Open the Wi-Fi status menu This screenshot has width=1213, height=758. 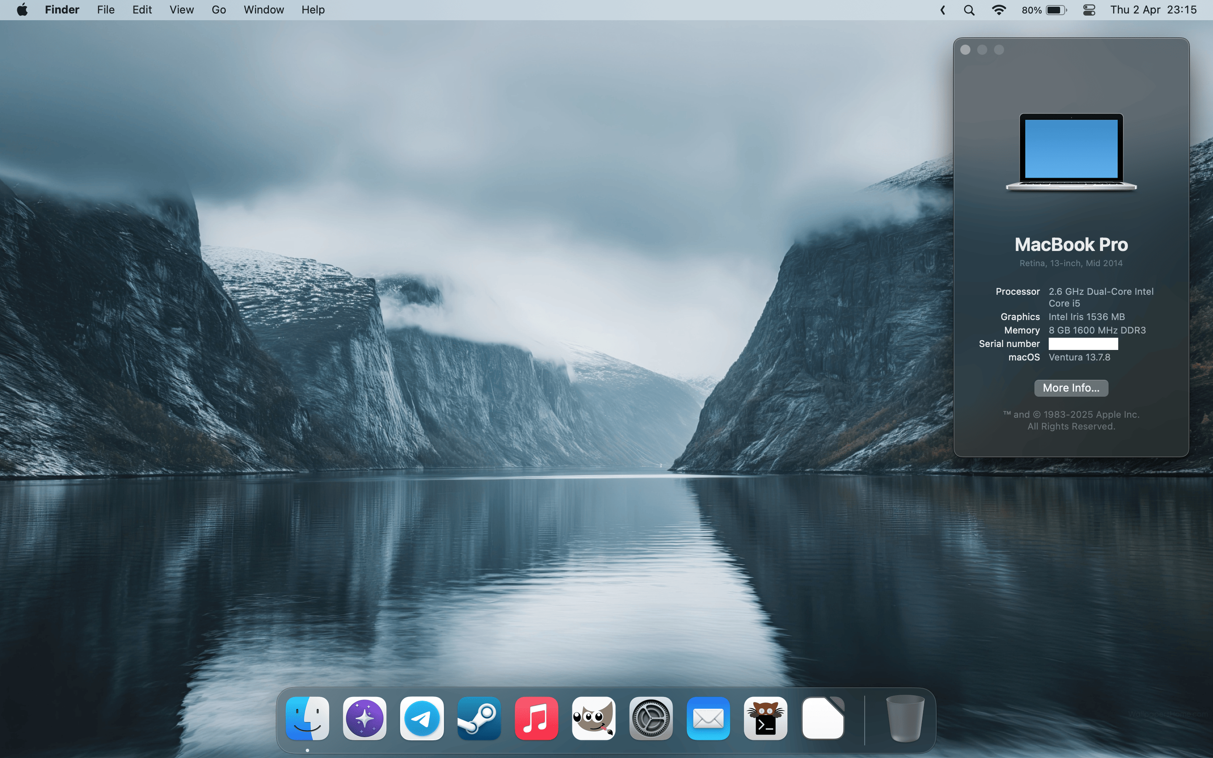(x=999, y=10)
